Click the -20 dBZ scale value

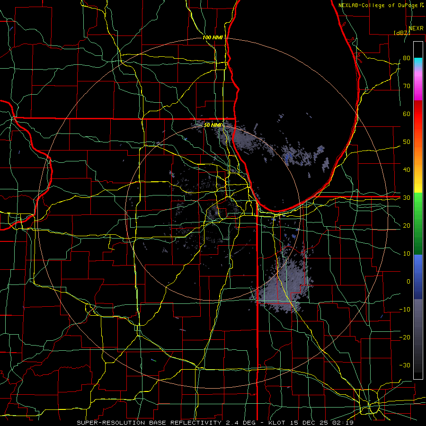coord(405,337)
